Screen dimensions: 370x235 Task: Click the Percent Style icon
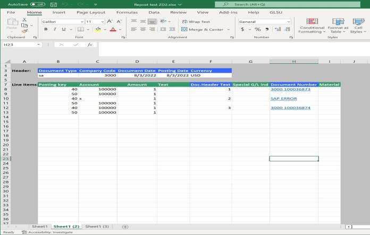point(258,29)
